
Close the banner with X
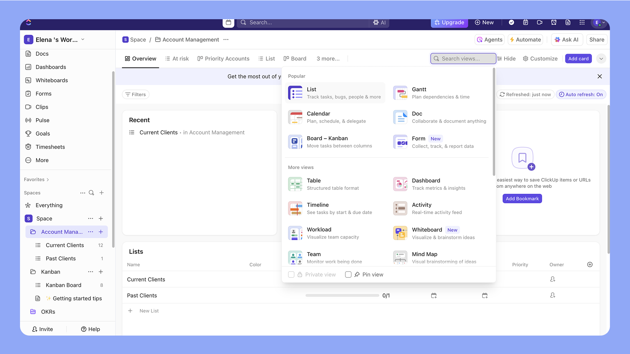[600, 76]
